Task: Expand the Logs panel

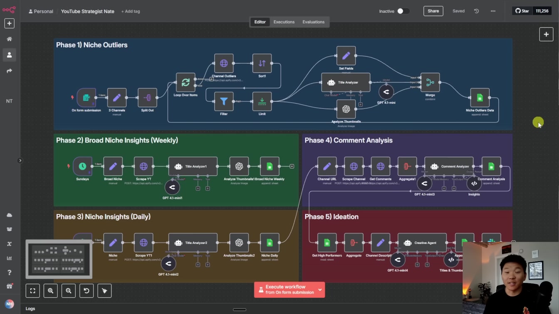Action: point(30,309)
